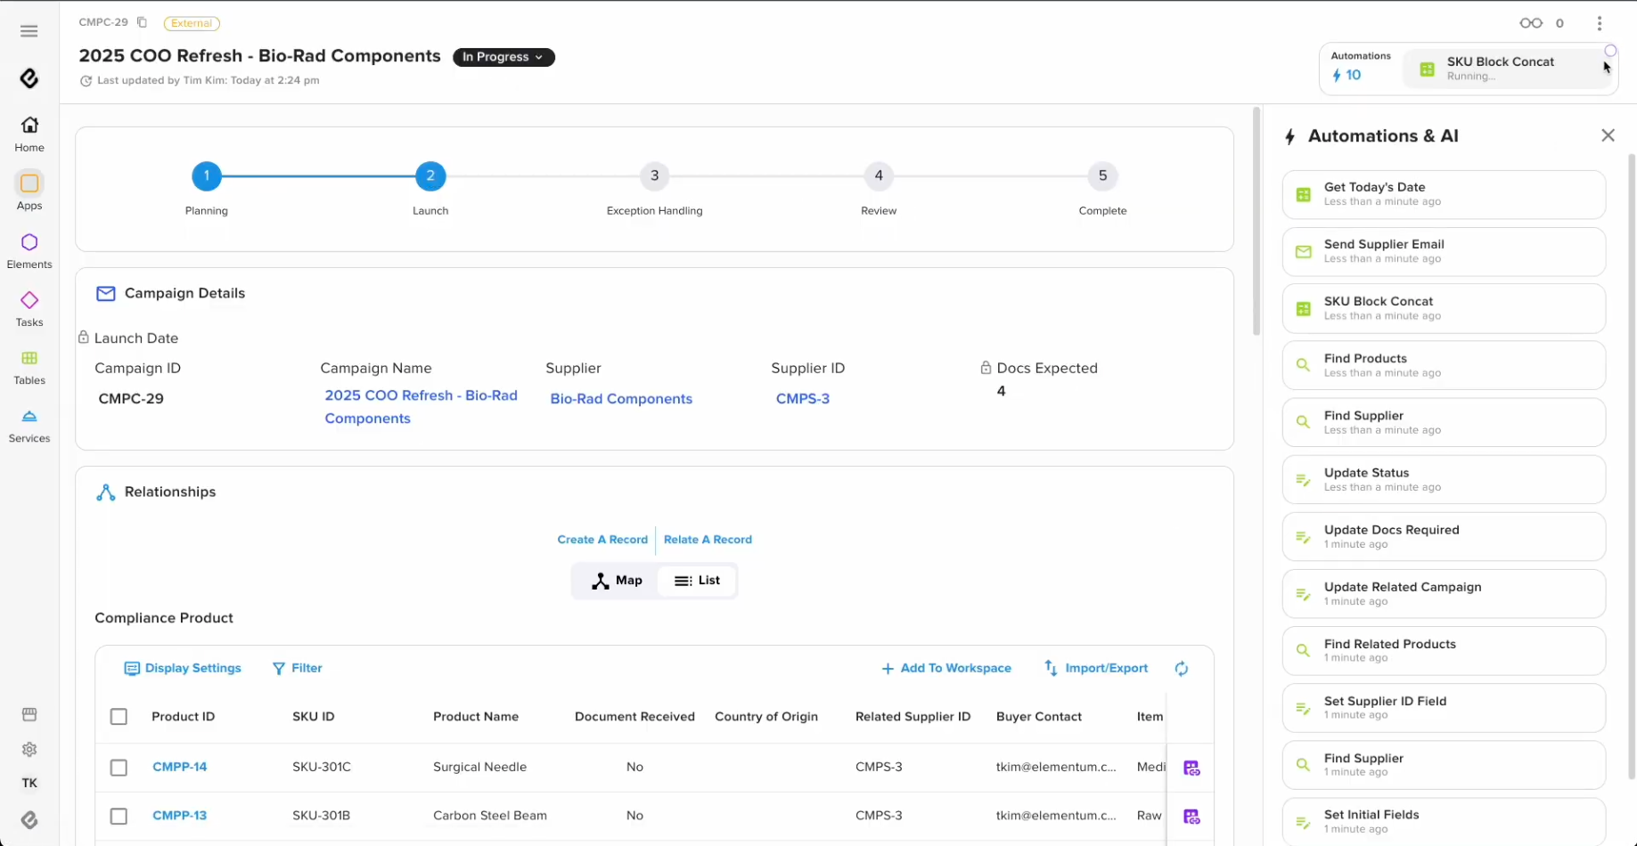Image resolution: width=1637 pixels, height=846 pixels.
Task: Go to Home in the sidebar
Action: 29,134
